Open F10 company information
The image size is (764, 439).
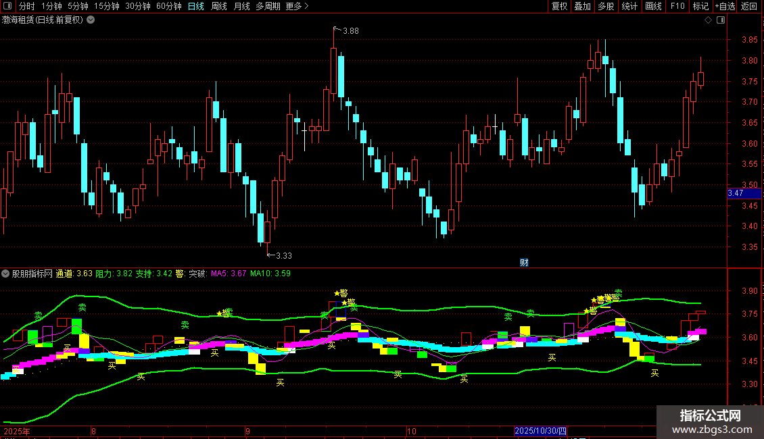click(x=677, y=7)
